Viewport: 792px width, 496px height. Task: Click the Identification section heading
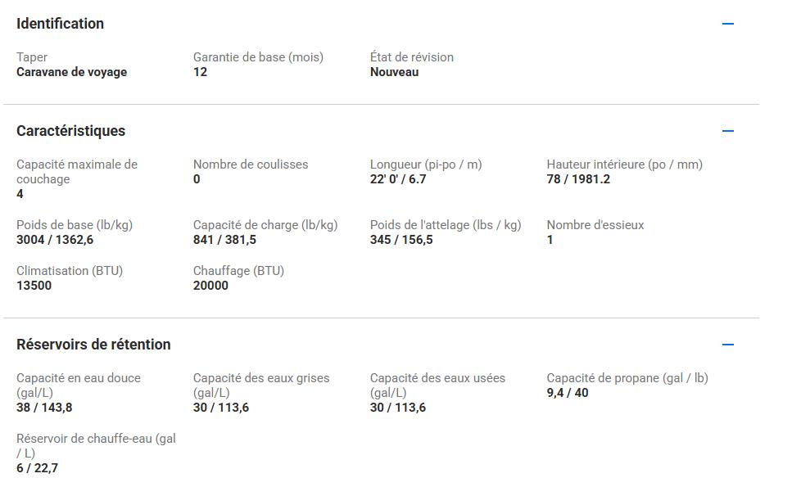coord(60,24)
